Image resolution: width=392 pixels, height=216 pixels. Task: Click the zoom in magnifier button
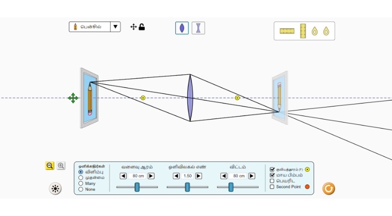(x=61, y=166)
